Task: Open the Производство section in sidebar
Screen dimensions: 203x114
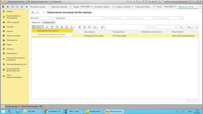Action: (12, 40)
